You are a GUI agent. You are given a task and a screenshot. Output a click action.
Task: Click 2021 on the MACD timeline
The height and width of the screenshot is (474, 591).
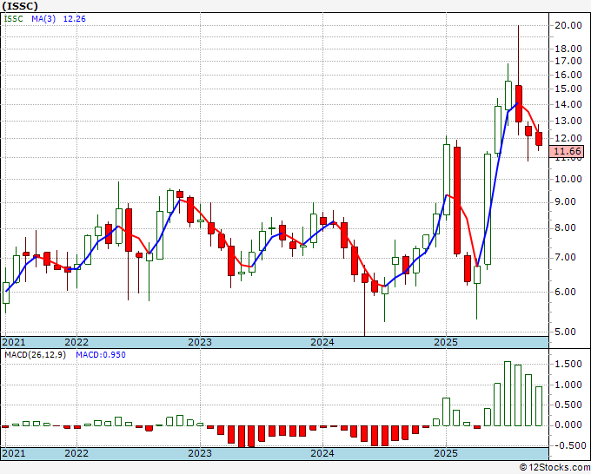(14, 453)
